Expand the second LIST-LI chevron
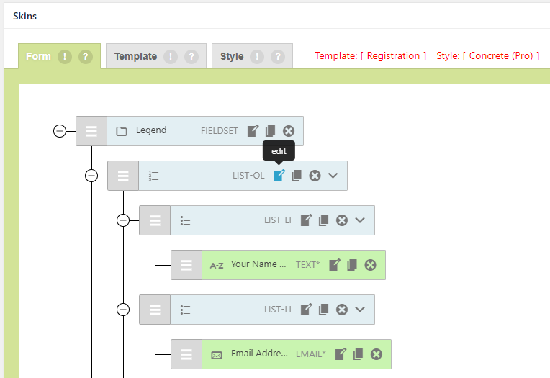This screenshot has height=378, width=550. click(360, 310)
